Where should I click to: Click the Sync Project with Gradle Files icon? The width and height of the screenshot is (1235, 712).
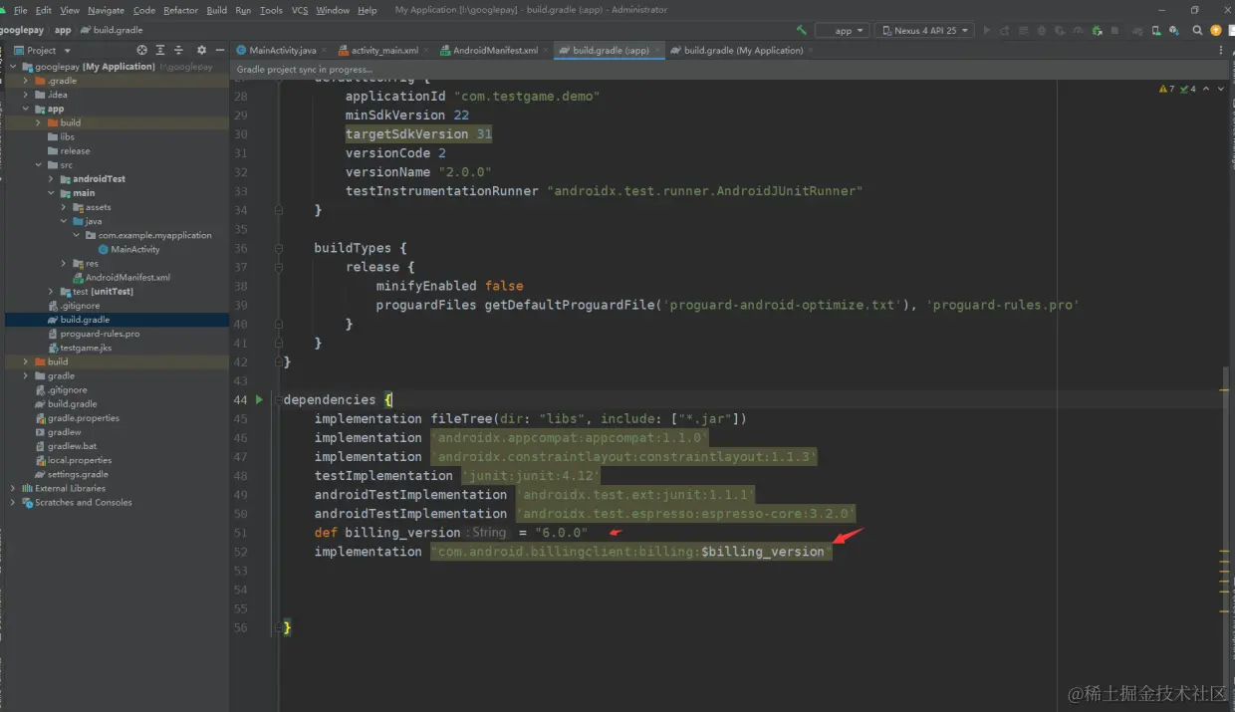1137,30
